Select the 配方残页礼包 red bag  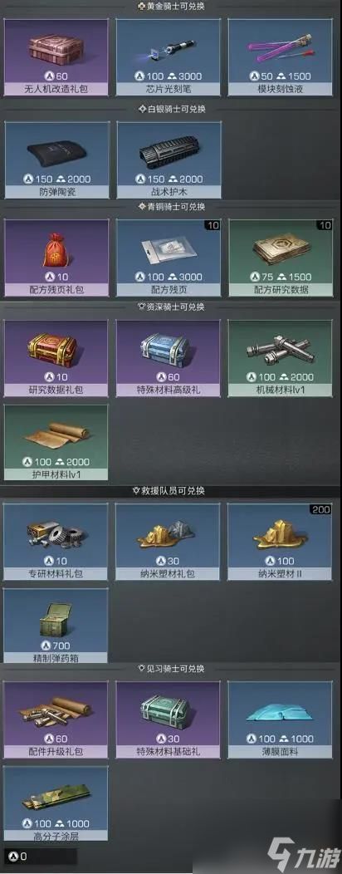(x=56, y=258)
